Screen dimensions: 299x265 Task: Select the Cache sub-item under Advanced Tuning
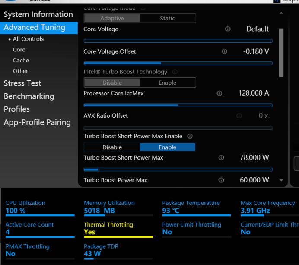point(21,61)
